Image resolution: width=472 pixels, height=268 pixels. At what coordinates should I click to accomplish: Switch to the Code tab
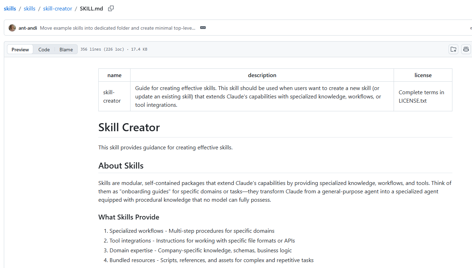[44, 50]
